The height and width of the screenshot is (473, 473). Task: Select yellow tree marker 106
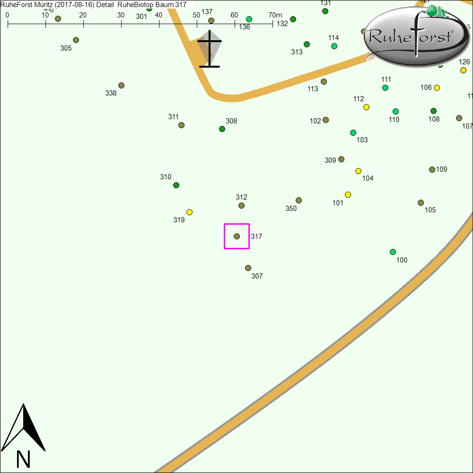[437, 88]
